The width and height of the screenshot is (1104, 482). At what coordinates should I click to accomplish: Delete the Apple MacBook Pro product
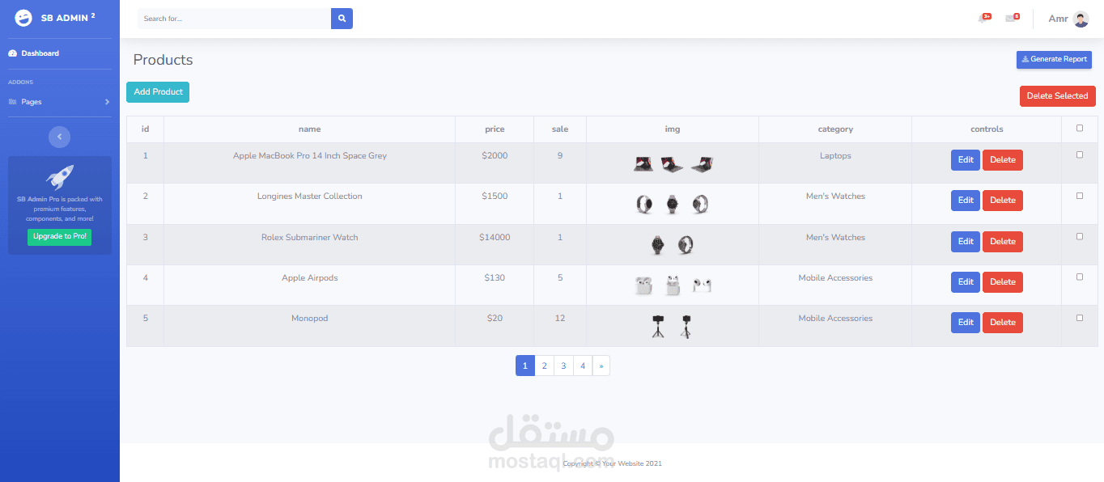click(x=1003, y=160)
